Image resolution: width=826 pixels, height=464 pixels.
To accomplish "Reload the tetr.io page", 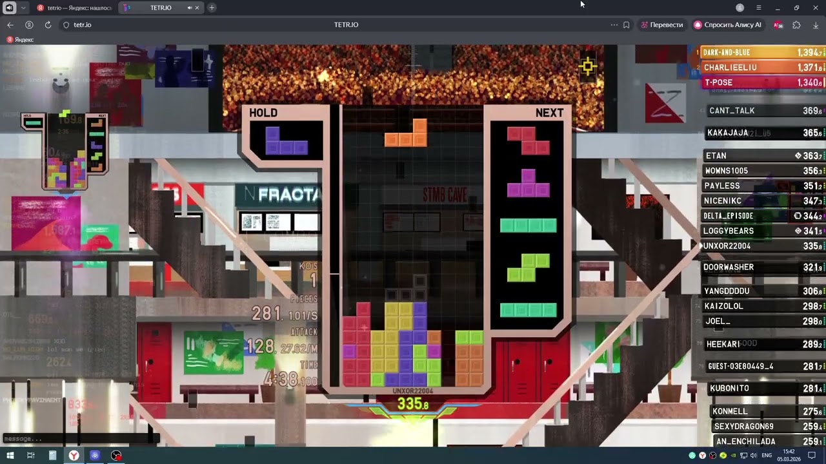I will 48,24.
